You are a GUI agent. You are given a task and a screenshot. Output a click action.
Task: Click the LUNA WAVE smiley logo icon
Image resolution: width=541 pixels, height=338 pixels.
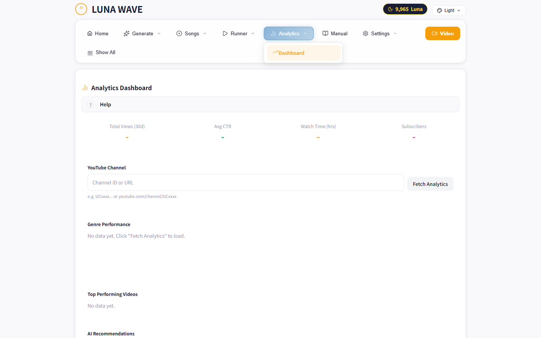coord(81,9)
